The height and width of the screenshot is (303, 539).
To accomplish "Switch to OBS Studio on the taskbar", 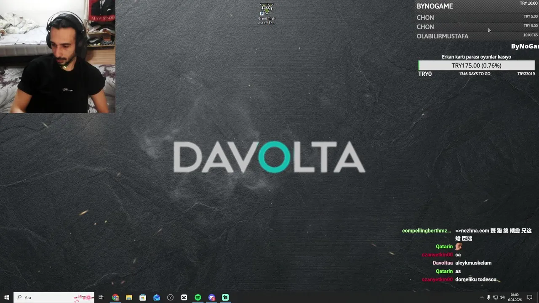I will (170, 298).
